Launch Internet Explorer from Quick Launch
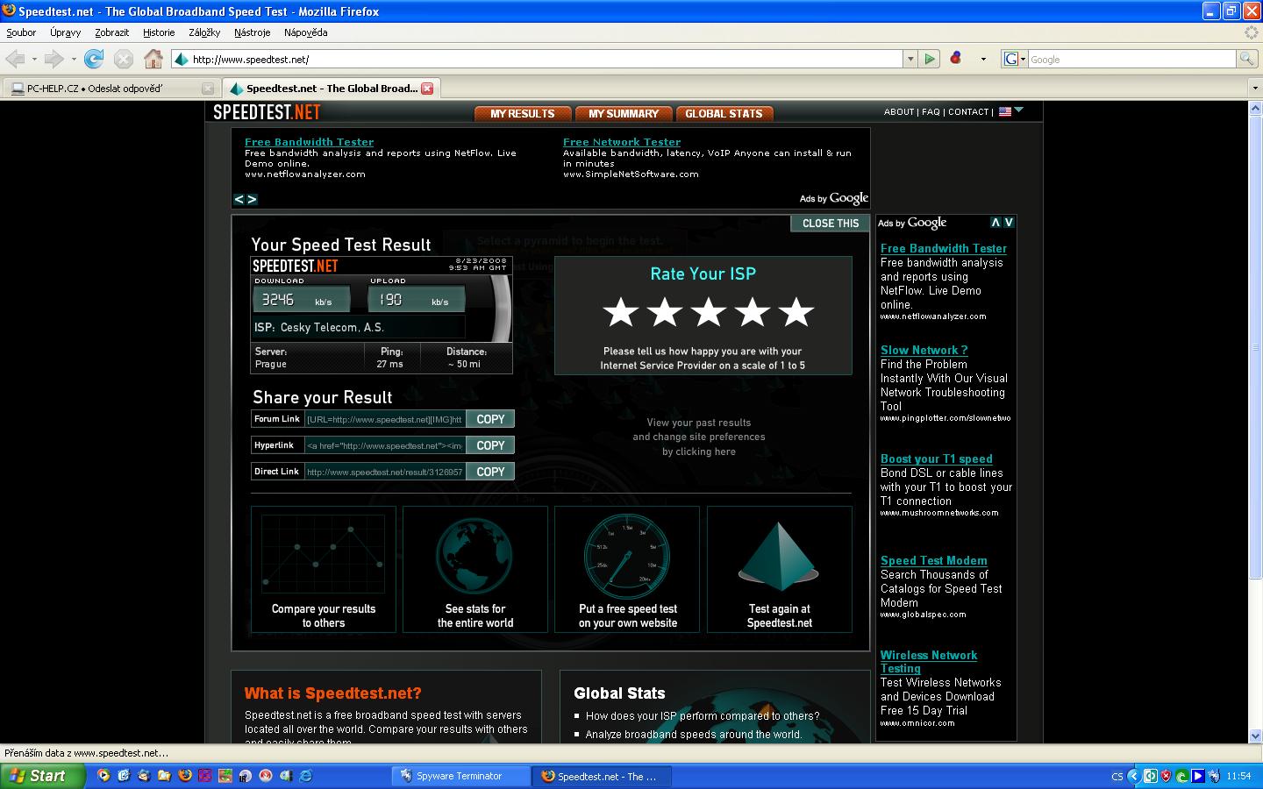Viewport: 1263px width, 789px height. (x=306, y=776)
